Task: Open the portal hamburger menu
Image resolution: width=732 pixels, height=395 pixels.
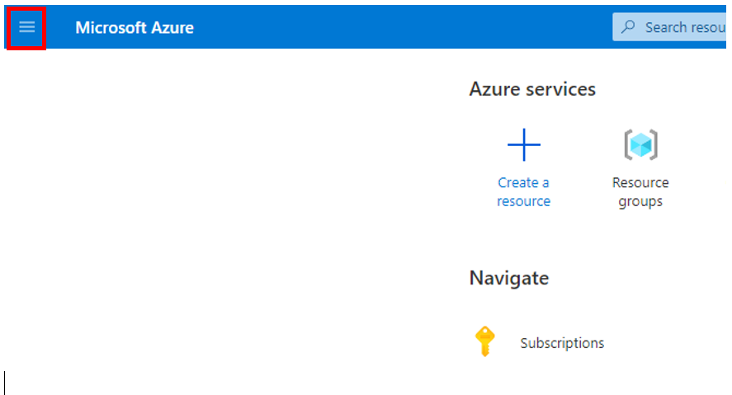Action: tap(26, 27)
